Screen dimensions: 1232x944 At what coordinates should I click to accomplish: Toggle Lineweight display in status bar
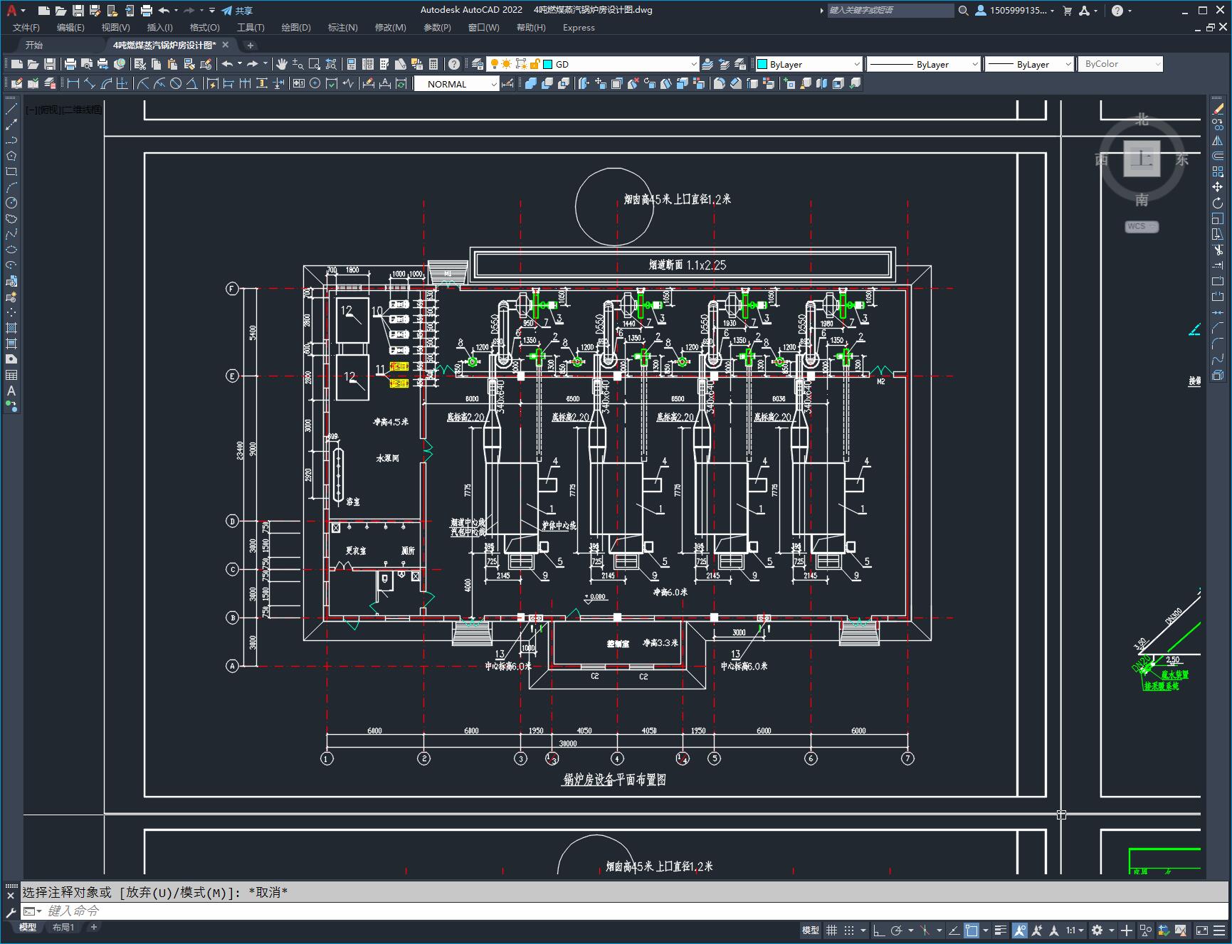tap(1001, 930)
